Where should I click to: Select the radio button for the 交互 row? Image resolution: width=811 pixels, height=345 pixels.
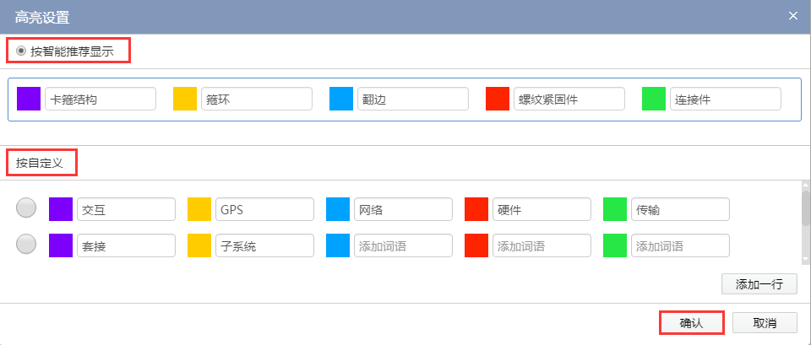[26, 208]
